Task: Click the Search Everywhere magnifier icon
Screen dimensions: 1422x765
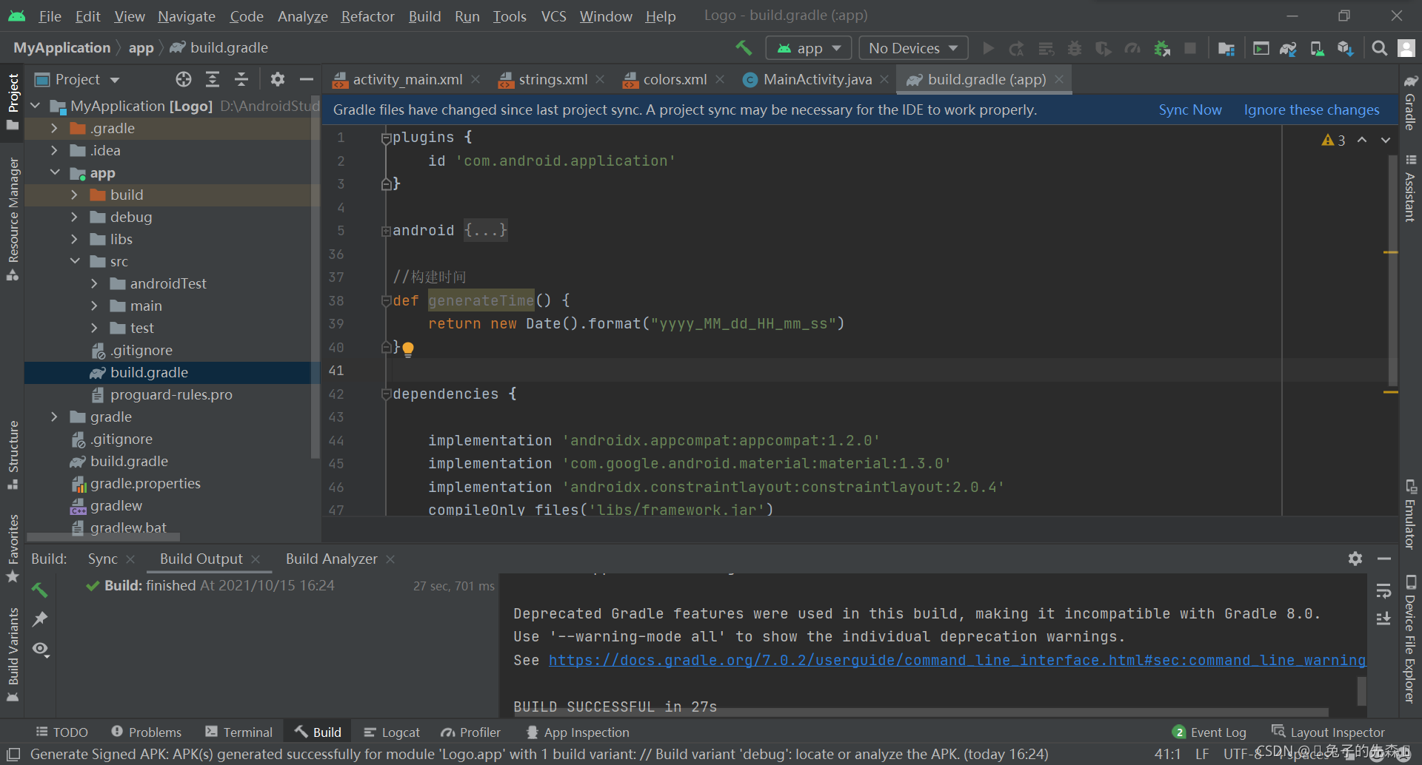Action: click(1379, 48)
